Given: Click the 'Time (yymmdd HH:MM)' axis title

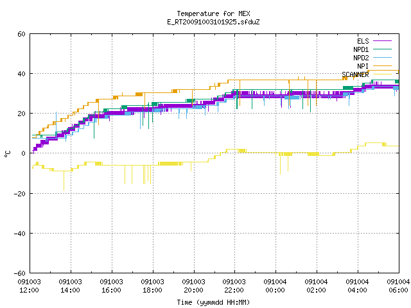Looking at the screenshot, I should [x=213, y=302].
